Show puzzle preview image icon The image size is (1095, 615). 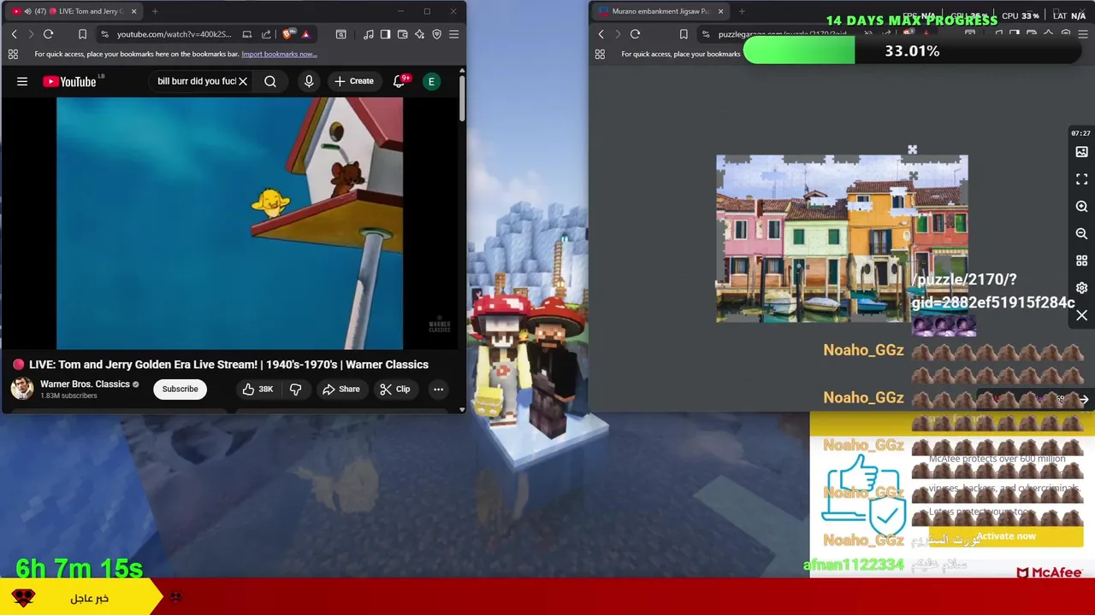[x=1081, y=152]
